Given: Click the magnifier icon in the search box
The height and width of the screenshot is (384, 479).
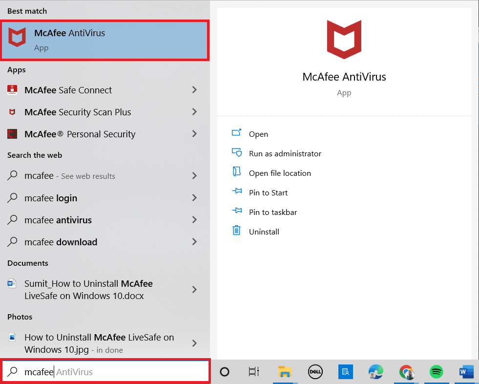Looking at the screenshot, I should 13,371.
